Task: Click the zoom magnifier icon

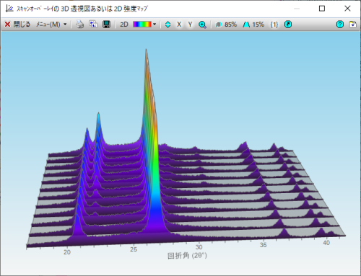Action: (x=202, y=25)
